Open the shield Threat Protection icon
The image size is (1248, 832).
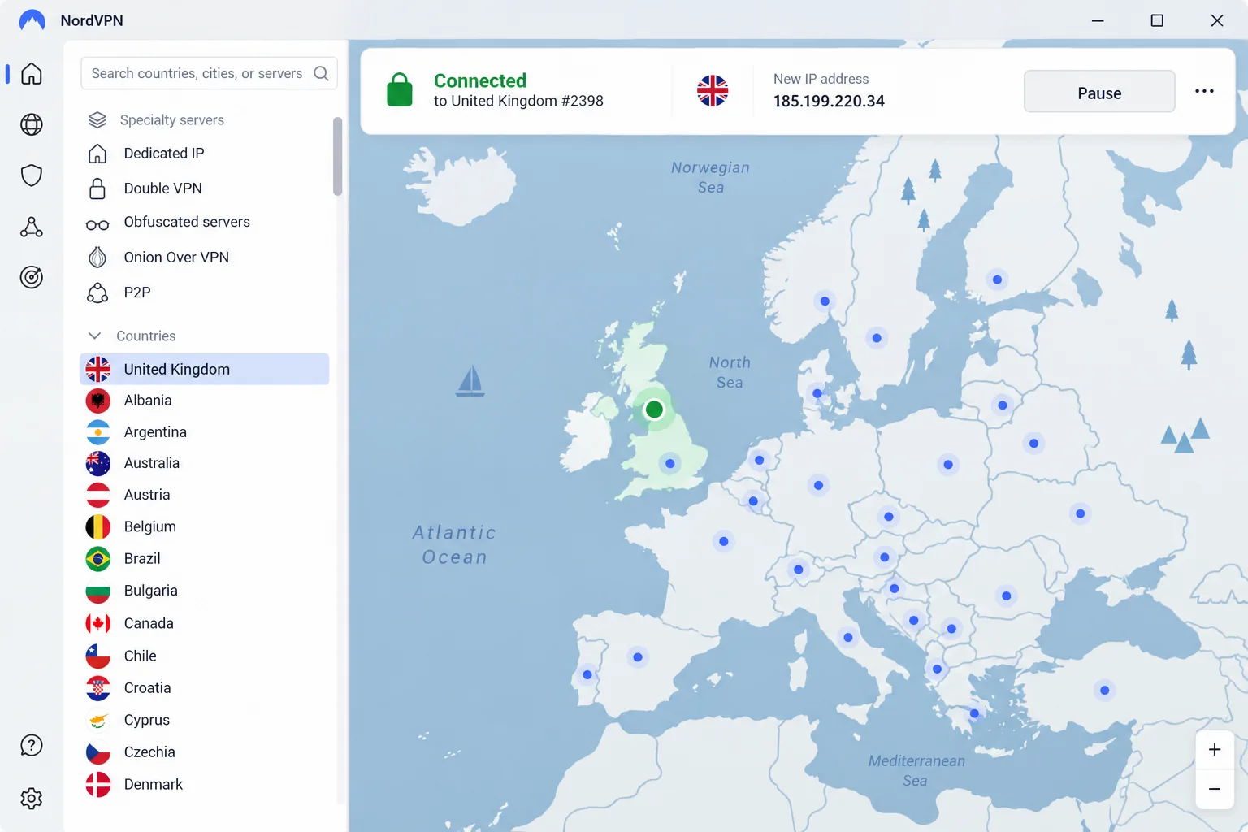point(32,175)
